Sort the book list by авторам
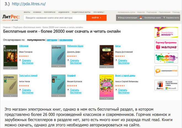182x128 pixels. (x=52, y=40)
